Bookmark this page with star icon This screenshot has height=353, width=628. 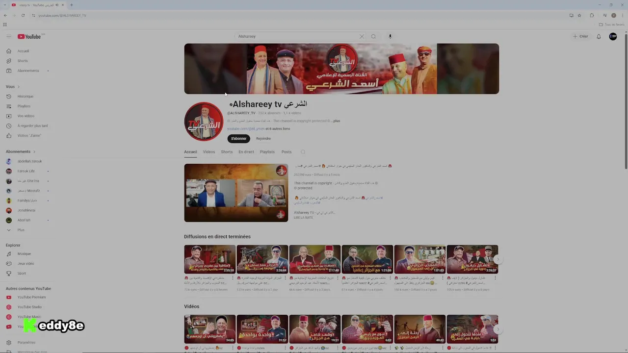click(579, 16)
